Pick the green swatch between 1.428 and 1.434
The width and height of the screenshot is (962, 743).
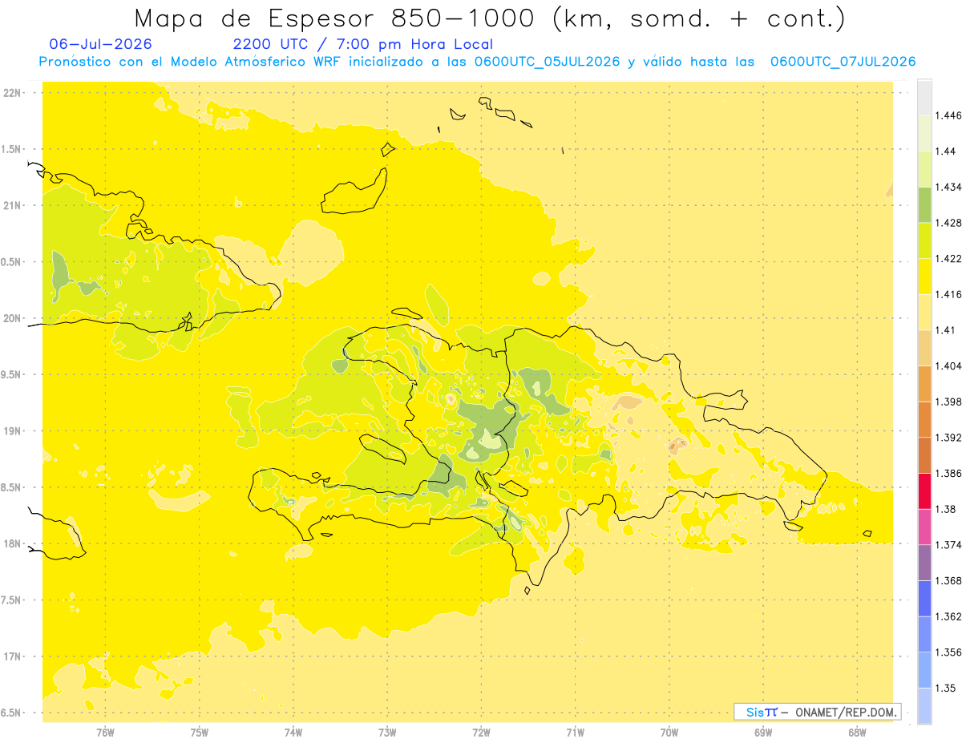(x=924, y=205)
